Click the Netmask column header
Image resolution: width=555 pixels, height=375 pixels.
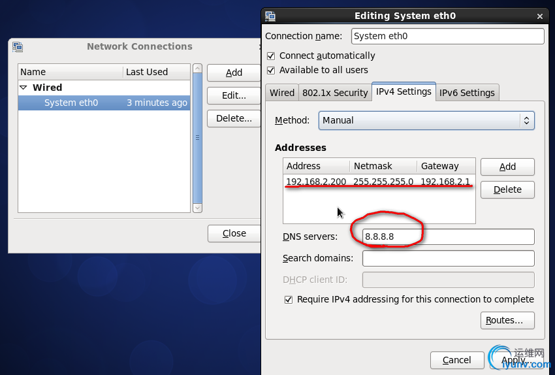tap(383, 166)
